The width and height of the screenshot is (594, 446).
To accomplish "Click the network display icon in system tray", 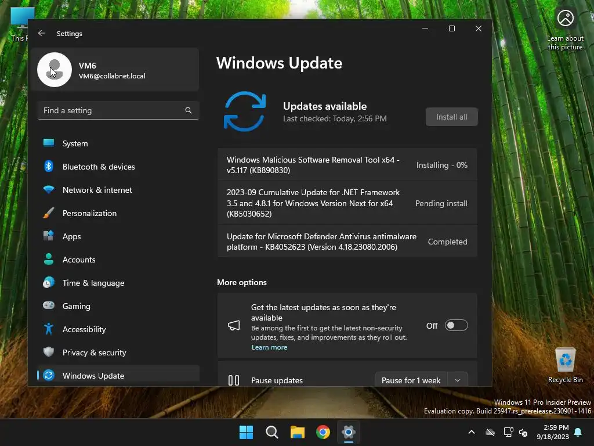I will click(x=508, y=432).
